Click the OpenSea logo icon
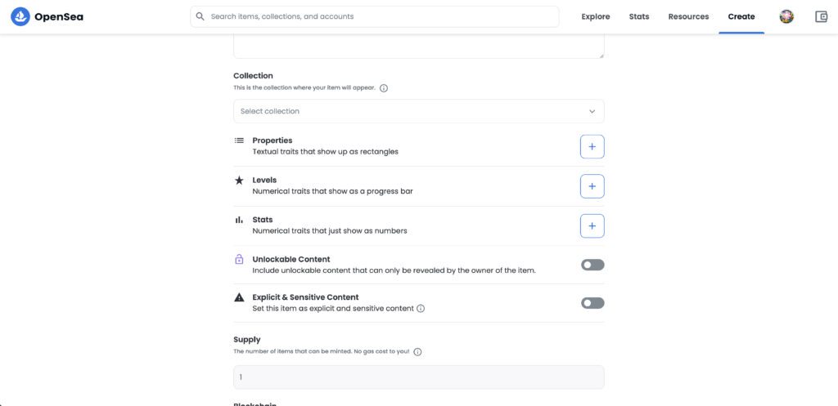This screenshot has height=406, width=838. point(20,16)
